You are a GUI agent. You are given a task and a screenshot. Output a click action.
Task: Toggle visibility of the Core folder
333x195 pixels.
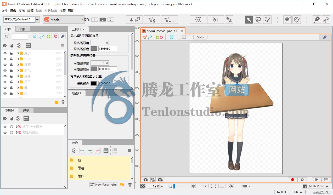pyautogui.click(x=5, y=59)
